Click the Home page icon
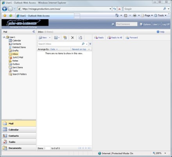This screenshot has width=172, height=157. pyautogui.click(x=117, y=15)
